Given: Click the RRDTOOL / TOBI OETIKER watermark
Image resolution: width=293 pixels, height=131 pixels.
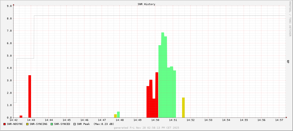Looking at the screenshot, I should coord(290,19).
